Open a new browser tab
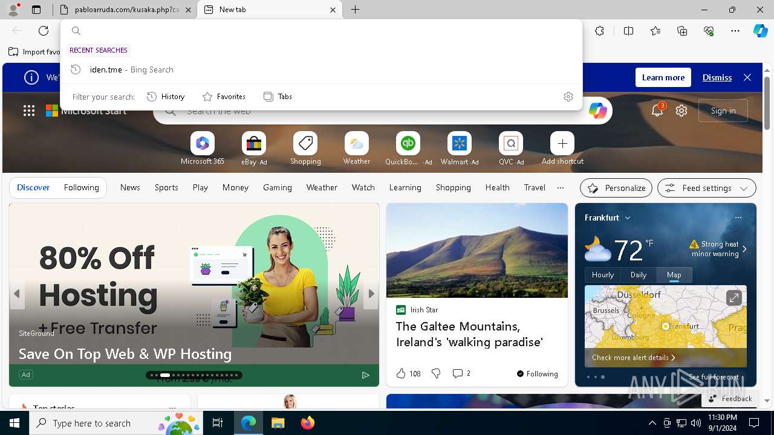 pyautogui.click(x=356, y=10)
